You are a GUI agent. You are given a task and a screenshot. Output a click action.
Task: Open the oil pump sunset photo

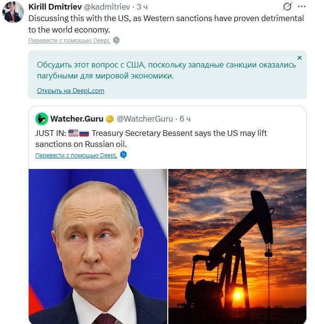(x=237, y=246)
